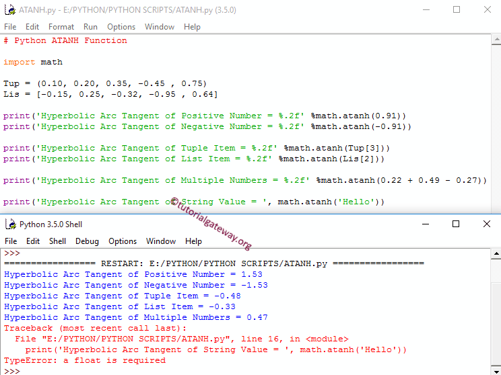Open Edit menu in Python Shell window
The width and height of the screenshot is (501, 375).
[33, 241]
